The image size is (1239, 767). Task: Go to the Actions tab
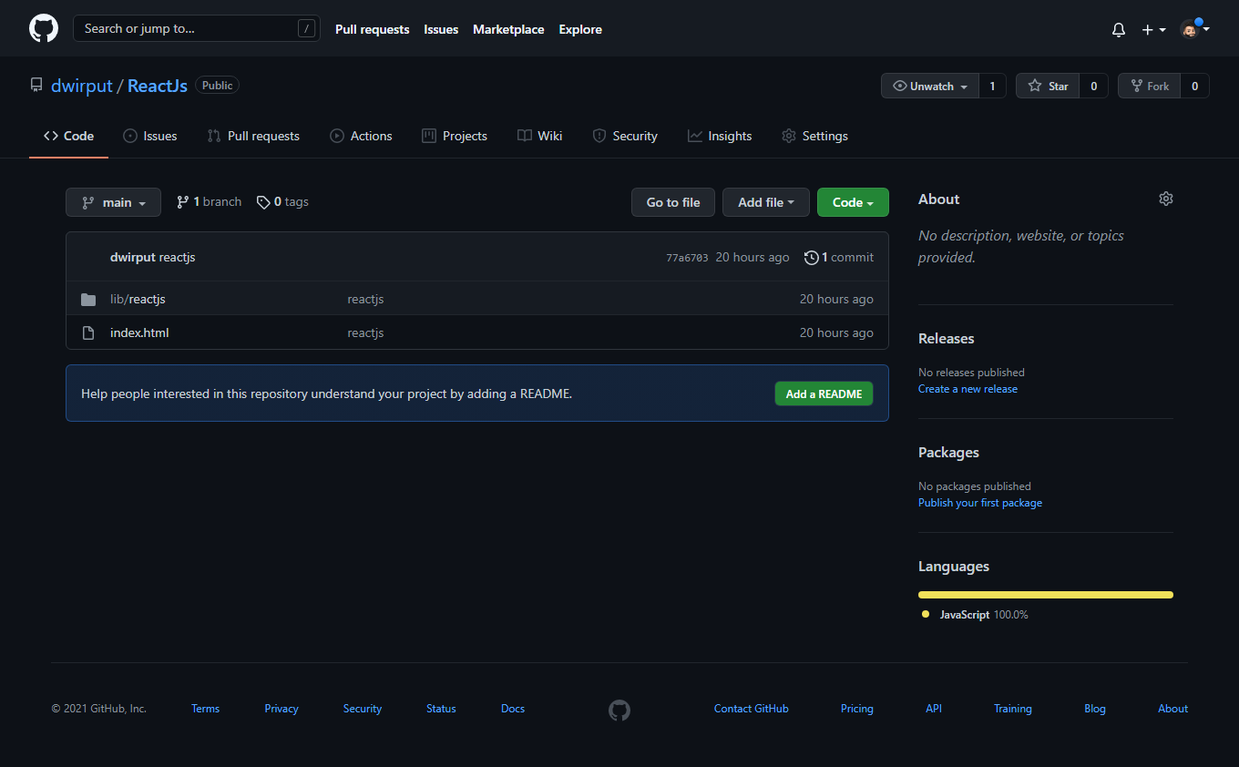[x=361, y=136]
